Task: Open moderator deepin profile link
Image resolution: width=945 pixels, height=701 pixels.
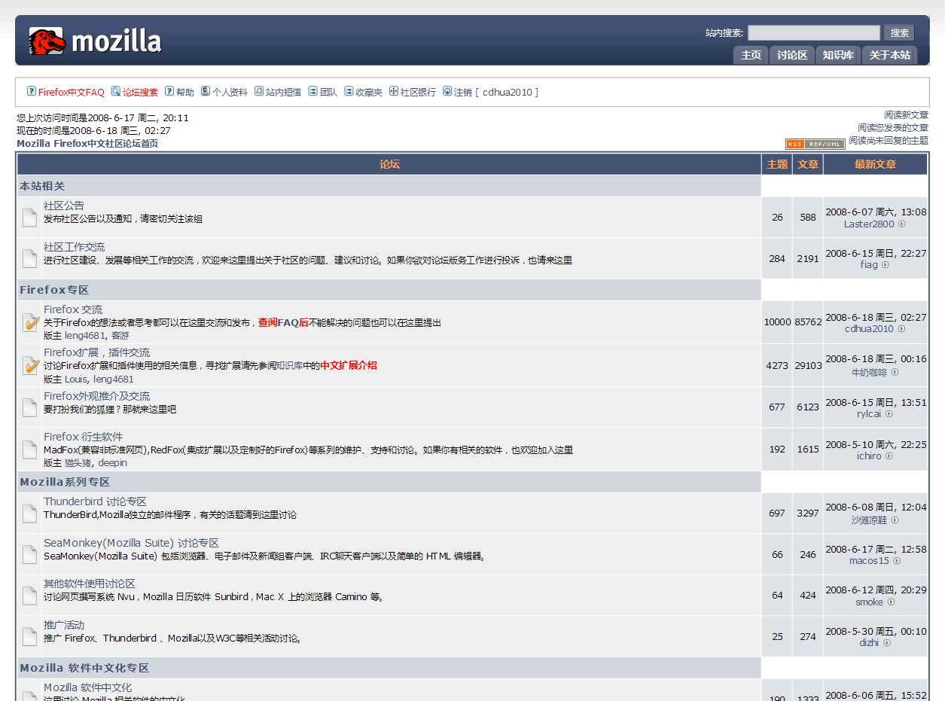Action: (113, 462)
